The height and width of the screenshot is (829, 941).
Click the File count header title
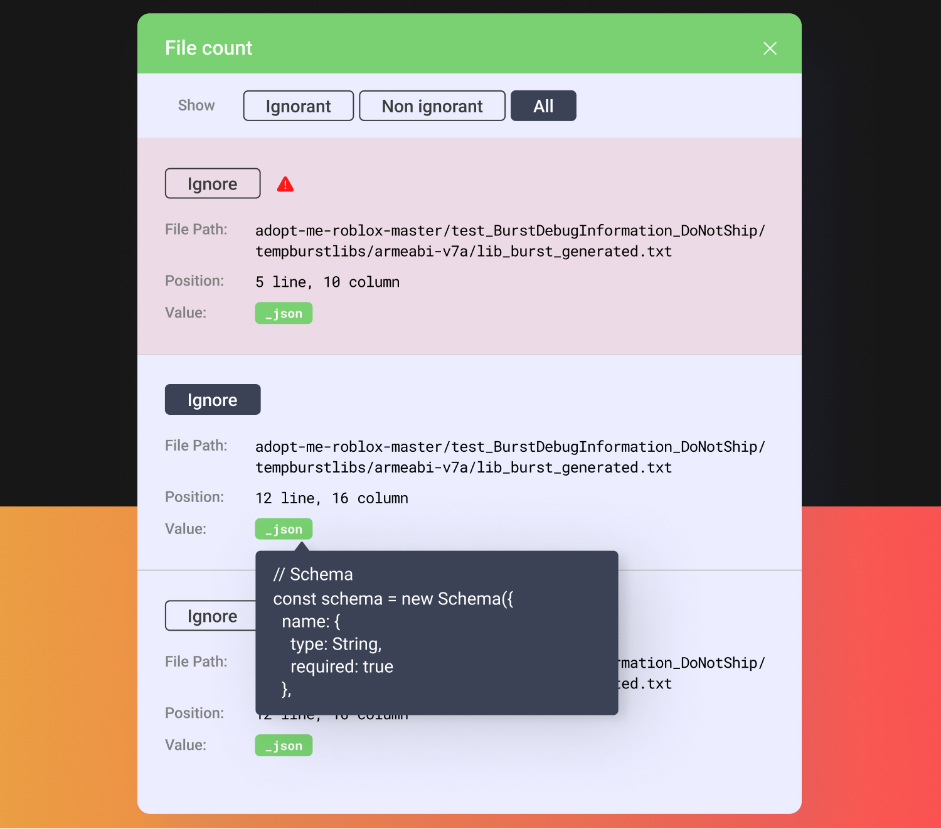click(208, 48)
